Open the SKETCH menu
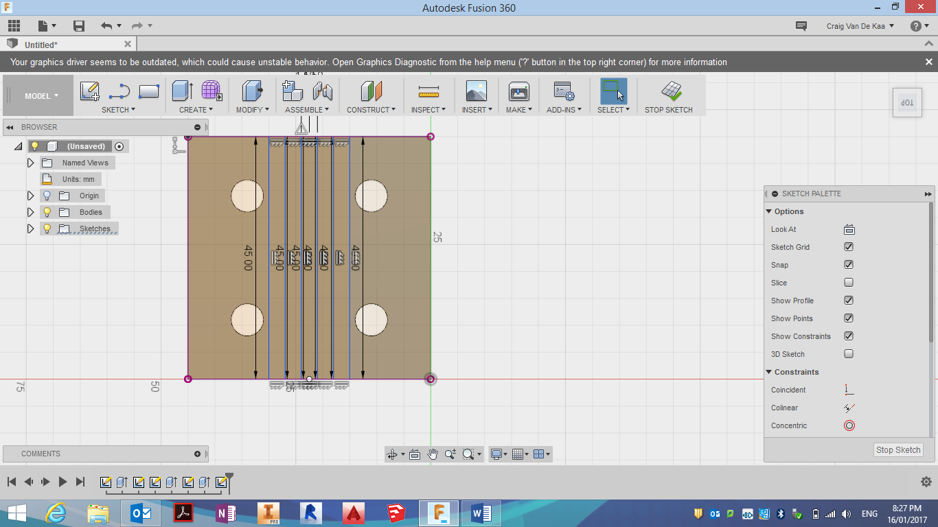The height and width of the screenshot is (527, 938). click(x=118, y=110)
